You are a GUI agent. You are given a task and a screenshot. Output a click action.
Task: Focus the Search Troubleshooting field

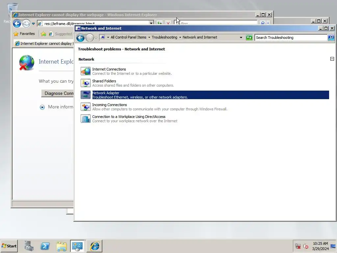tap(291, 38)
